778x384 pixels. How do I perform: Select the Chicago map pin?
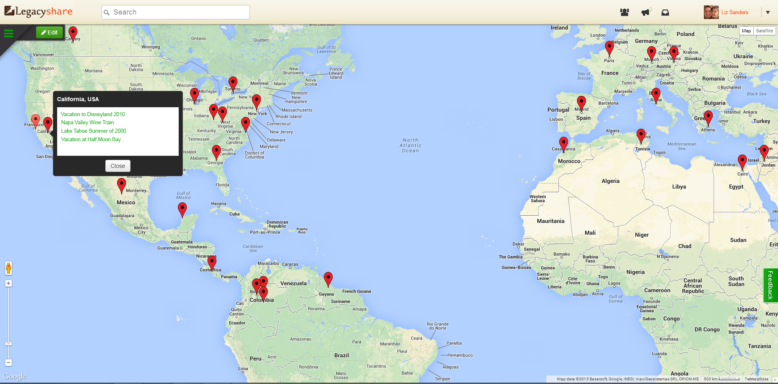(194, 95)
